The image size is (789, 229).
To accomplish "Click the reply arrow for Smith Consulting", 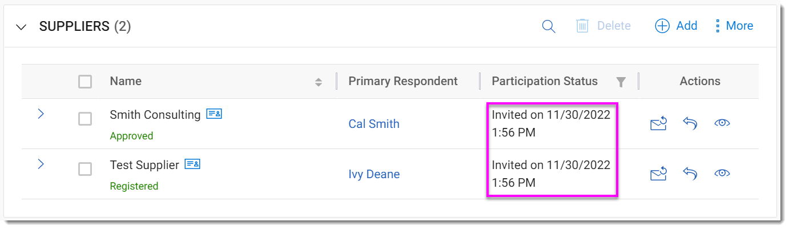I will tap(690, 123).
